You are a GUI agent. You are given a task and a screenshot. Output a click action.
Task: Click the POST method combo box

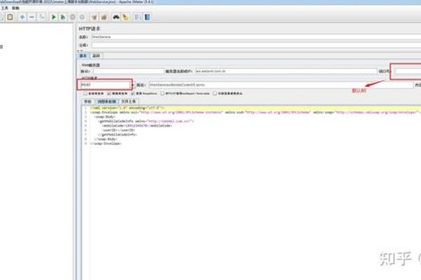pos(105,85)
